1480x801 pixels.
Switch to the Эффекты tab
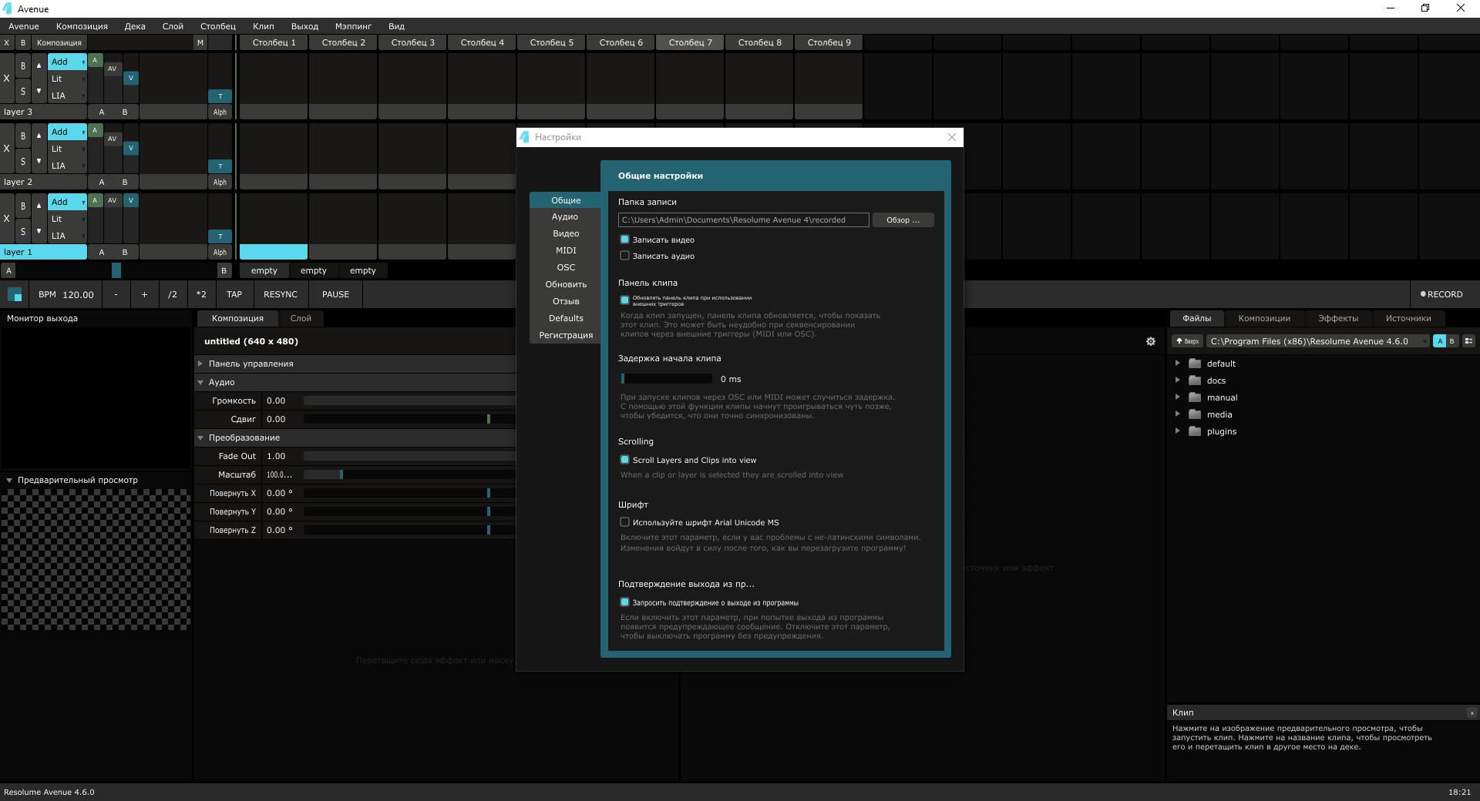pyautogui.click(x=1337, y=318)
